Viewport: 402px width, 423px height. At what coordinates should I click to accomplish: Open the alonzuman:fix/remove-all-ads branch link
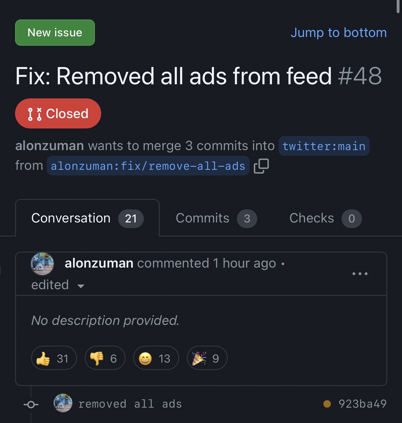pyautogui.click(x=148, y=165)
